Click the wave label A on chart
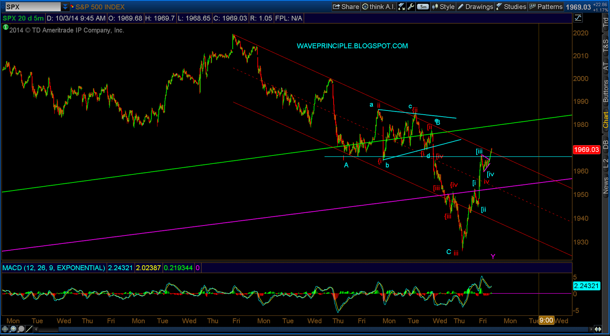The width and height of the screenshot is (610, 336). pos(346,165)
